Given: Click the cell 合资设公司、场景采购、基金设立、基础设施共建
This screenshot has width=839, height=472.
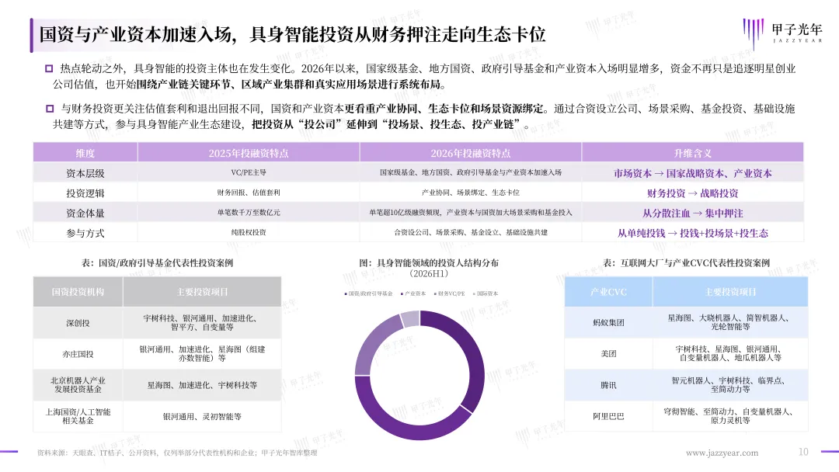Looking at the screenshot, I should coord(470,233).
